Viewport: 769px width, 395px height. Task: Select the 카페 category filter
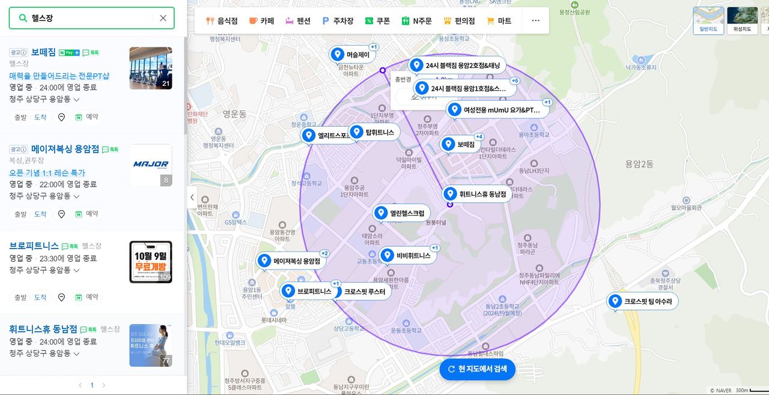click(x=261, y=20)
